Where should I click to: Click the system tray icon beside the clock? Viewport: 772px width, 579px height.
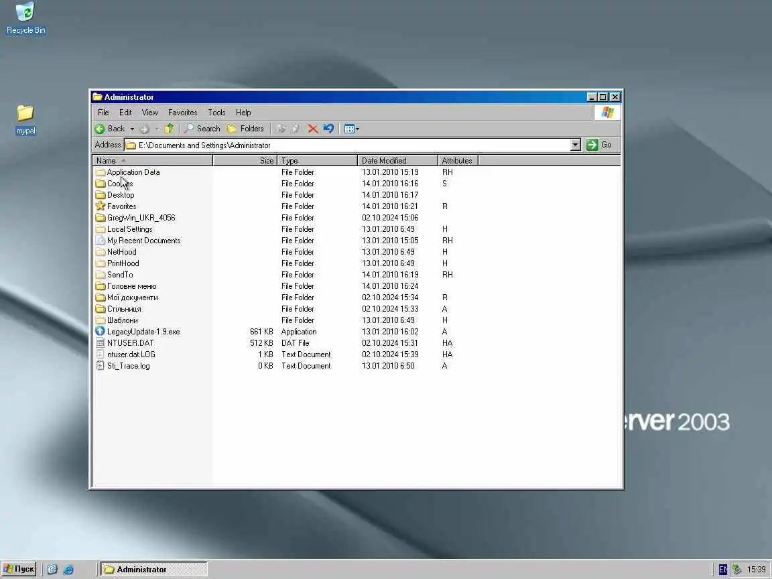pyautogui.click(x=736, y=570)
